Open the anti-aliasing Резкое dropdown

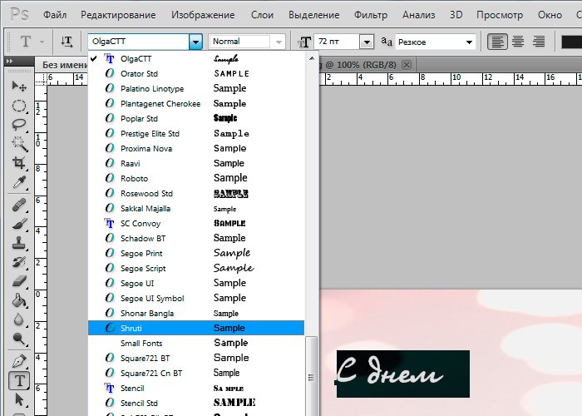(470, 42)
